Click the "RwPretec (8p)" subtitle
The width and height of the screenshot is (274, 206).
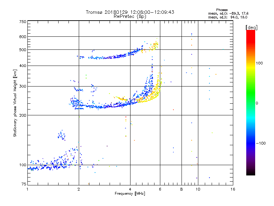click(x=130, y=16)
